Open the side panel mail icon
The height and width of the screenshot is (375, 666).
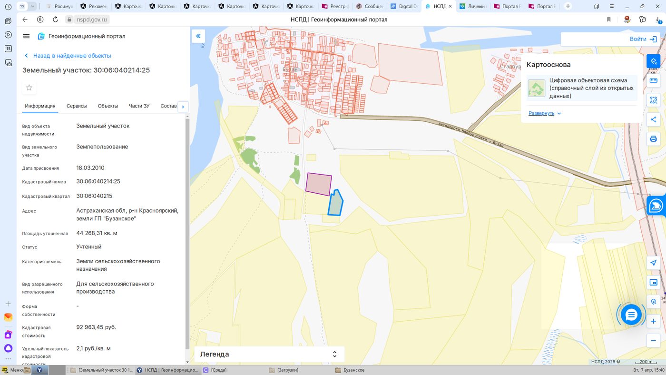[x=8, y=317]
